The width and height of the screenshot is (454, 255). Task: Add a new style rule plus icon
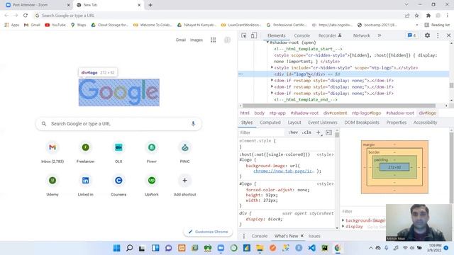[x=319, y=132]
